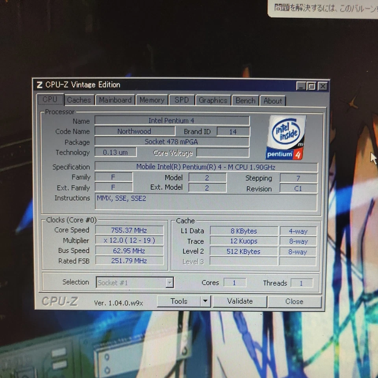Open the Socket #1 selection dropdown

click(x=169, y=282)
